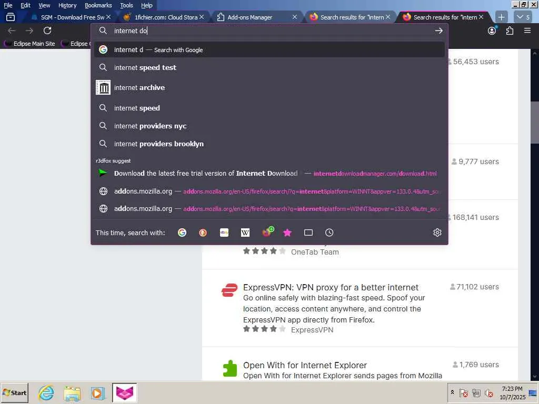Go forward to the next page
Viewport: 539px width, 404px height.
point(29,31)
